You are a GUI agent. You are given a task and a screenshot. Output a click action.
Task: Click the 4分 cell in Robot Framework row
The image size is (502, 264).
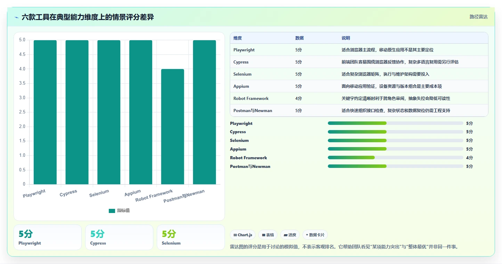(299, 99)
